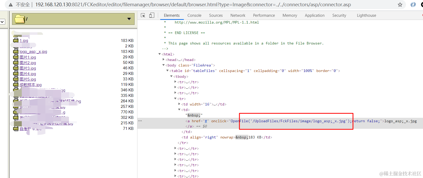The image size is (423, 178).
Task: Select the td align=right 183 KB line
Action: point(227,137)
